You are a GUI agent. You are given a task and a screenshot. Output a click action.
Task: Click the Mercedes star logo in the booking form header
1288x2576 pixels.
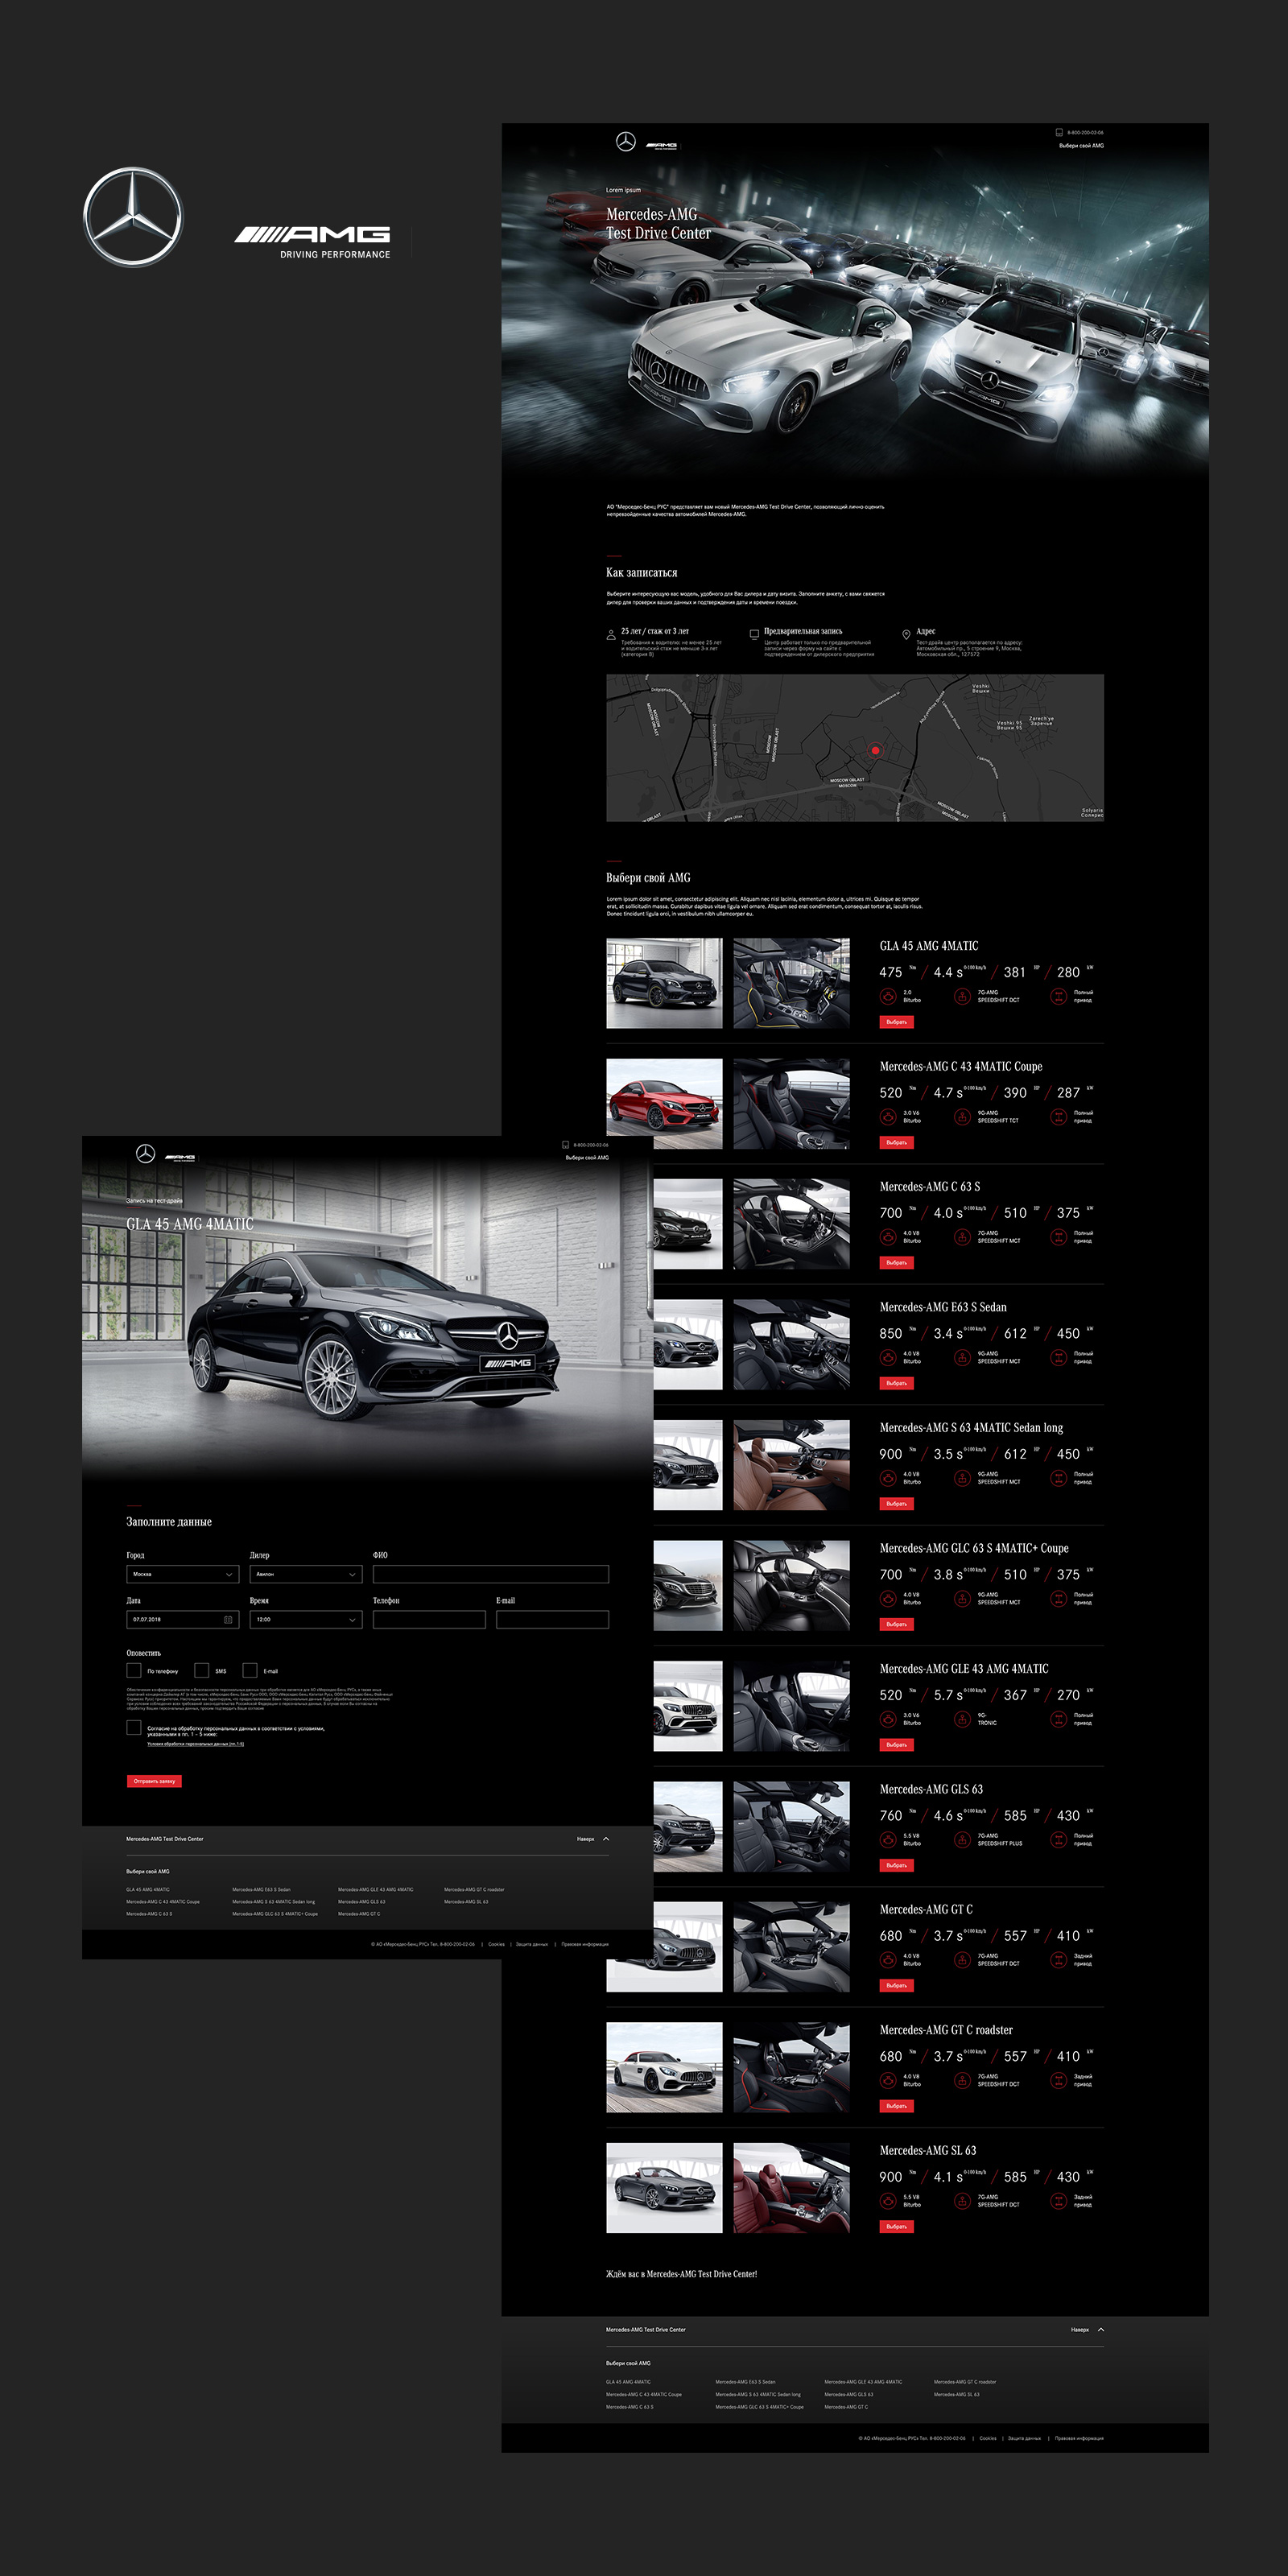pos(146,1154)
